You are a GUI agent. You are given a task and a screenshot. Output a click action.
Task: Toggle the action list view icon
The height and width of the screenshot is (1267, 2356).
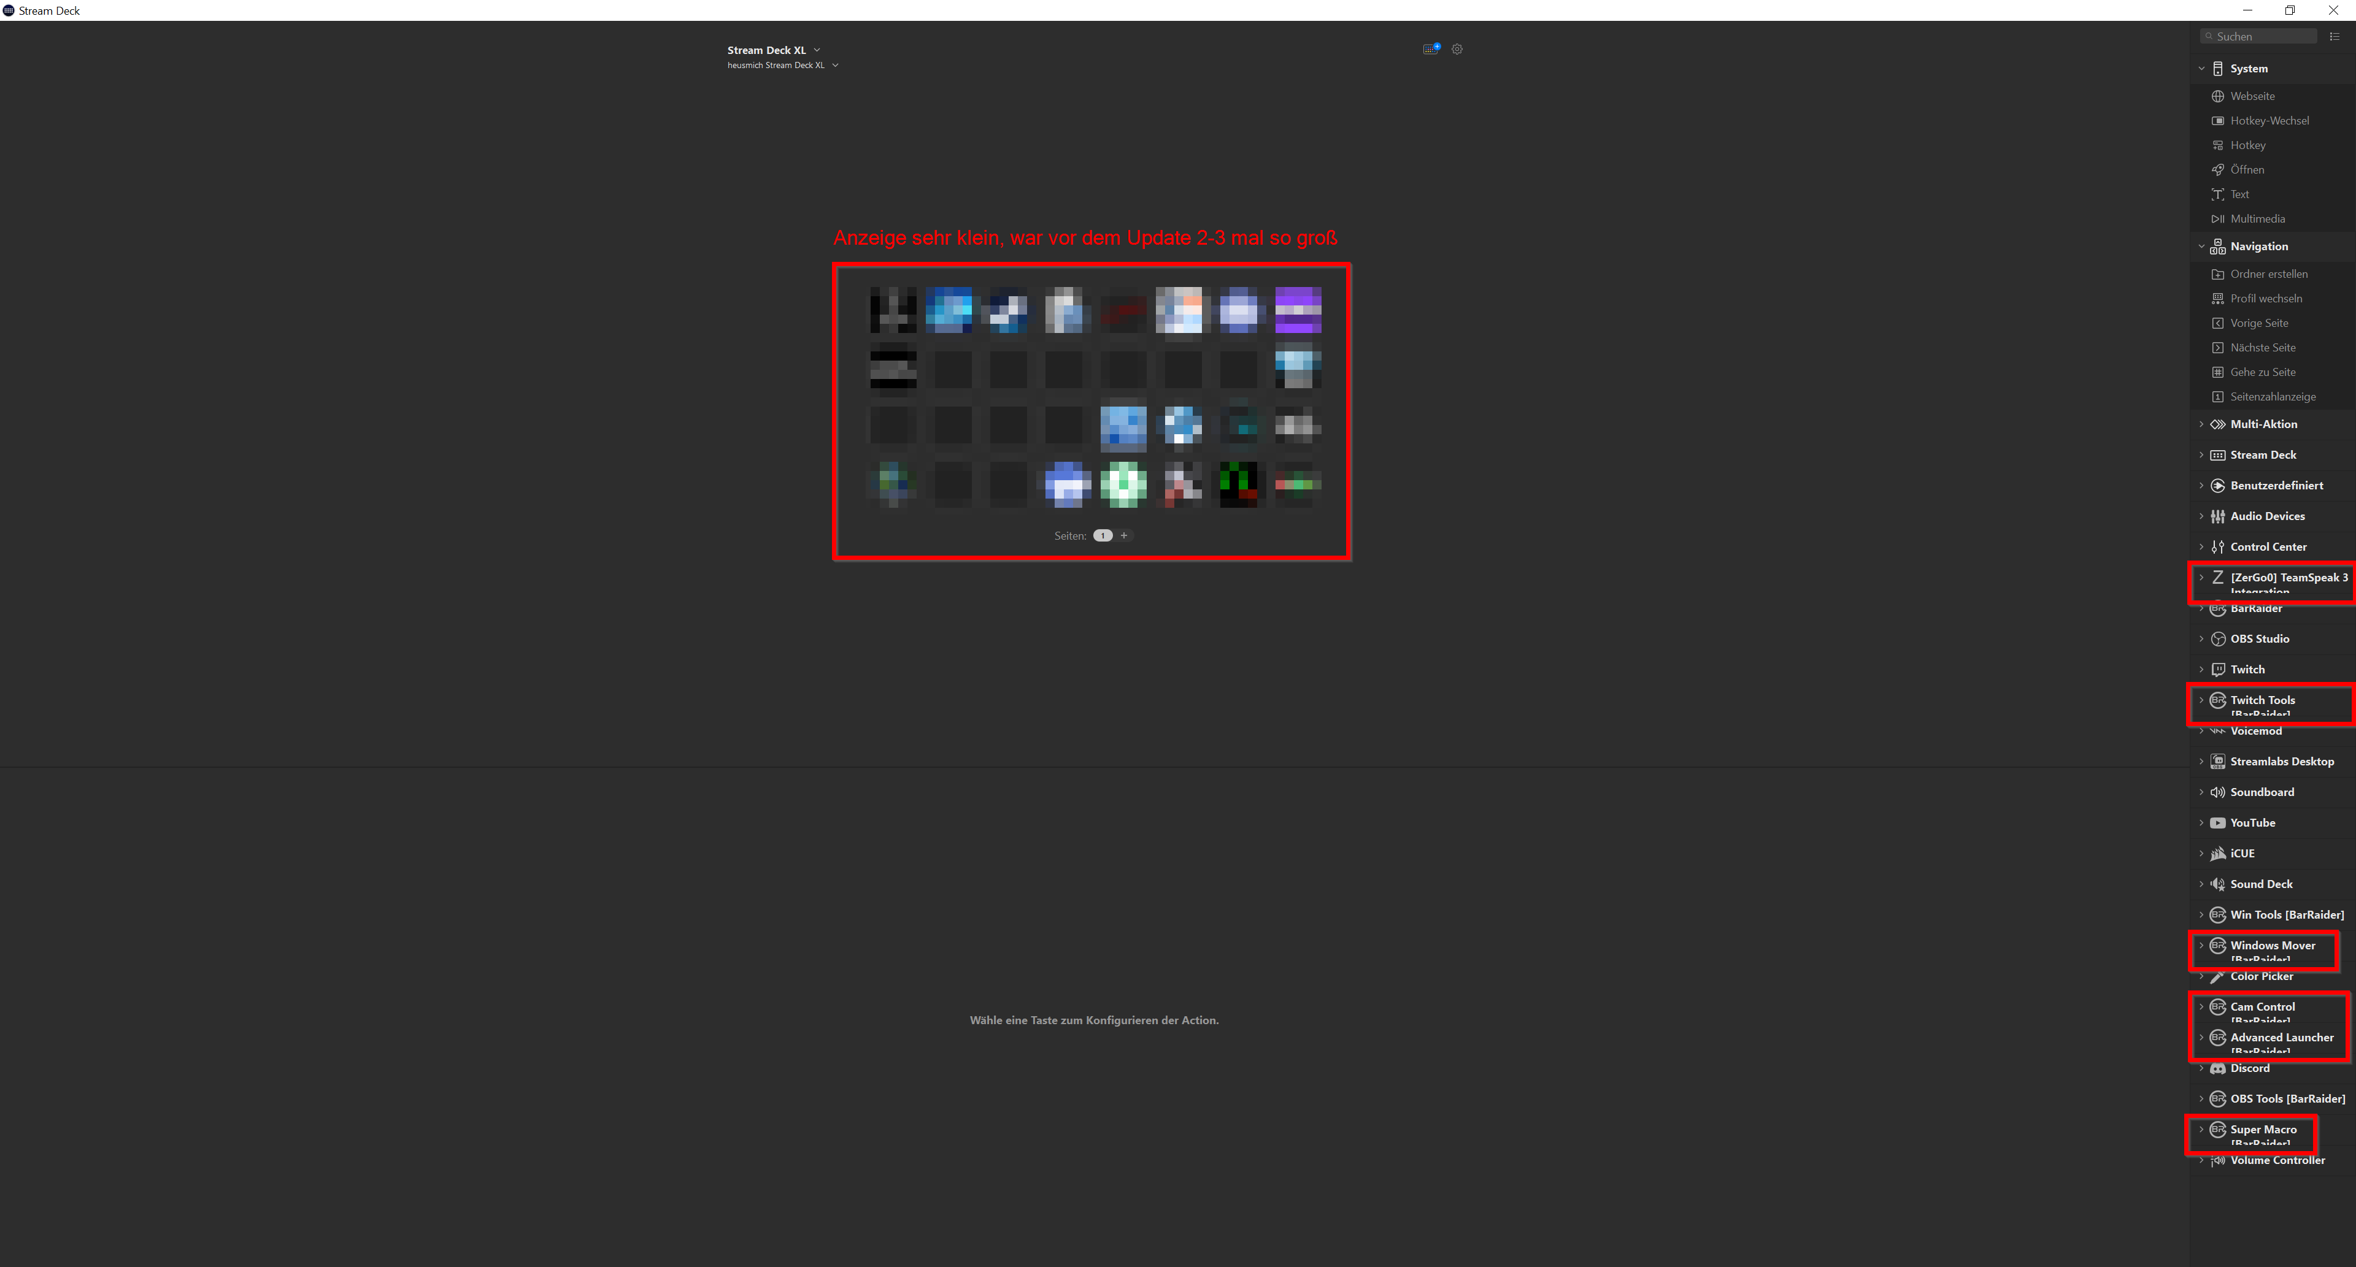(x=2334, y=37)
